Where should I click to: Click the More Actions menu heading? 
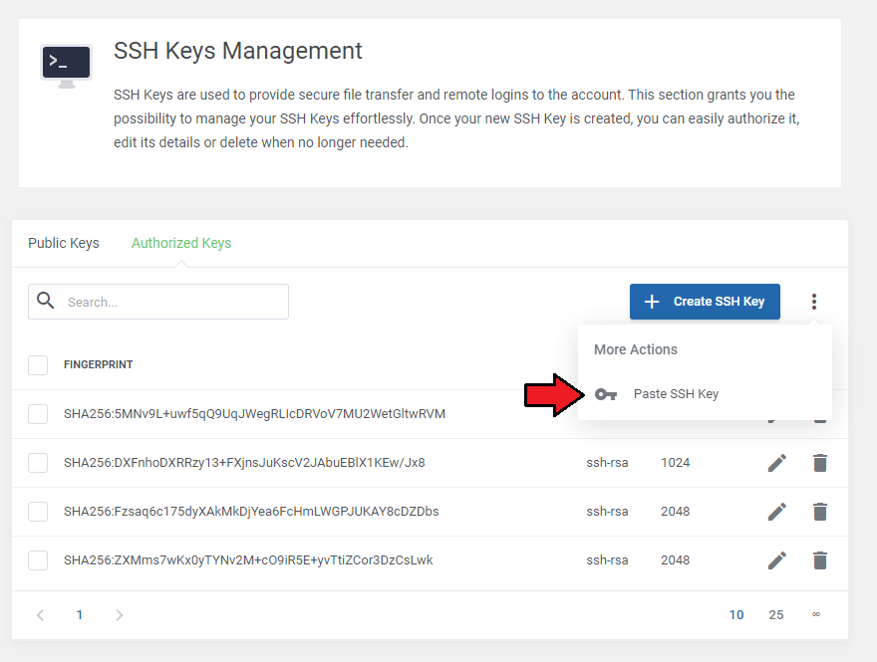636,349
